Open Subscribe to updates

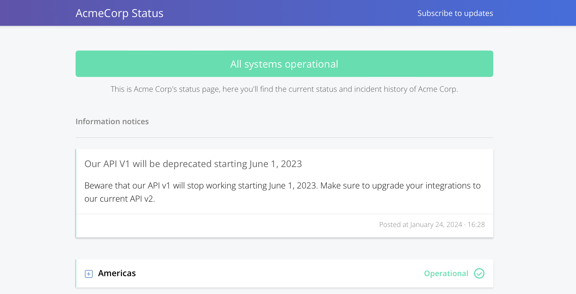tap(455, 13)
